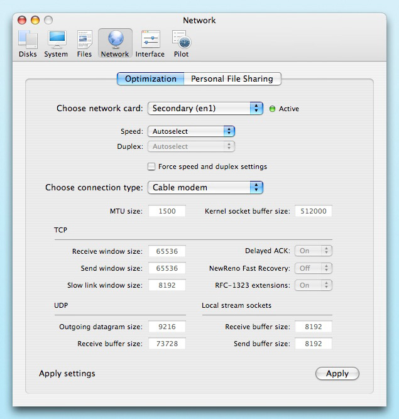The image size is (399, 419).
Task: Click the yellow minimize window button
Action: [35, 20]
